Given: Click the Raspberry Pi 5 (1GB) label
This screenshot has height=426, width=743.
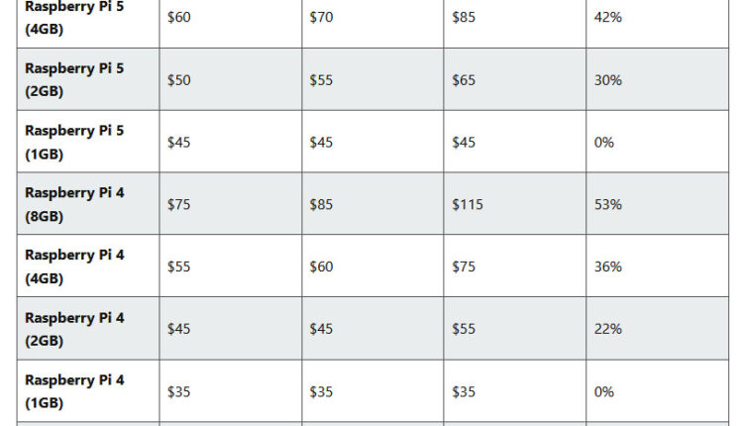Looking at the screenshot, I should (74, 142).
